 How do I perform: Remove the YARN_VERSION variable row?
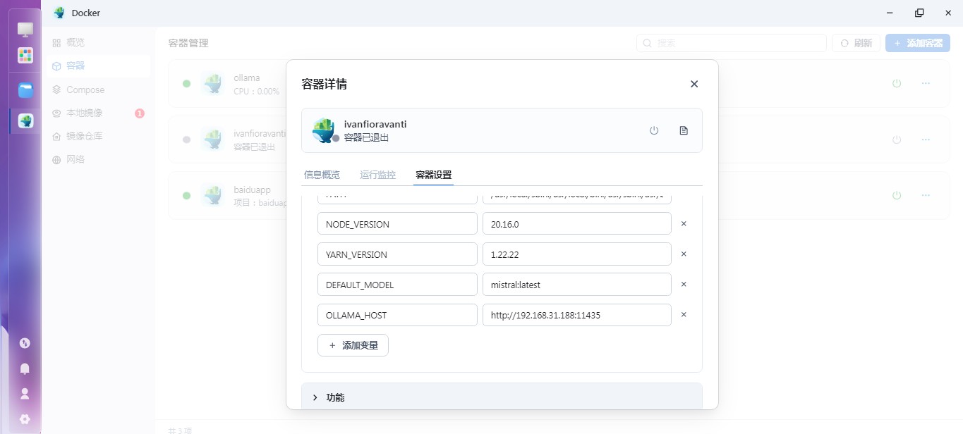coord(684,254)
